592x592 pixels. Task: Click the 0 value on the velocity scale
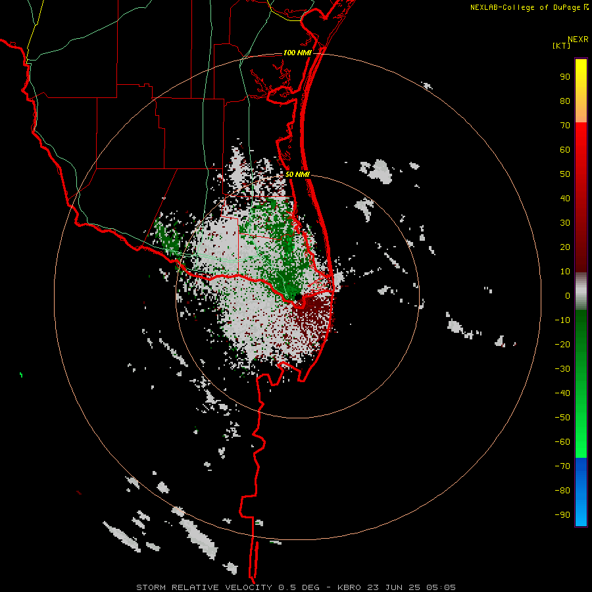(568, 296)
